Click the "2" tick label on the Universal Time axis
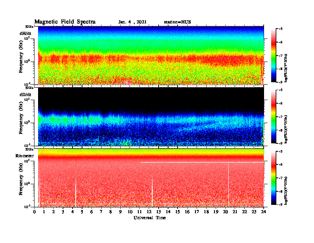 point(54,212)
